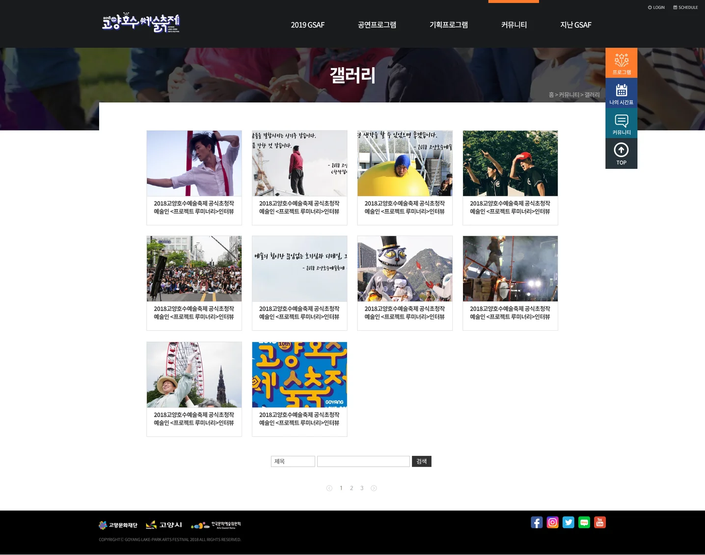Open the festival's Instagram account
The image size is (705, 555).
pyautogui.click(x=552, y=522)
